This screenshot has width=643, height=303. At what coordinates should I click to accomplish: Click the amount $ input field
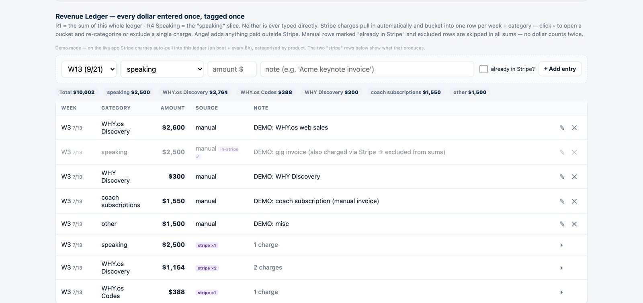coord(232,69)
